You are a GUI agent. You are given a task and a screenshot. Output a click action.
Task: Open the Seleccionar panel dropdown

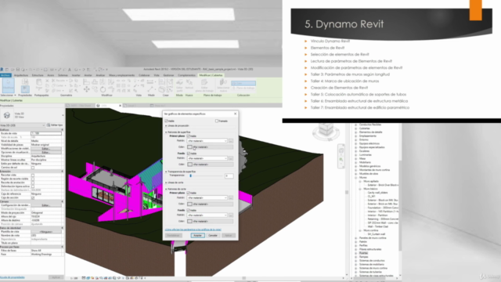coord(8,96)
